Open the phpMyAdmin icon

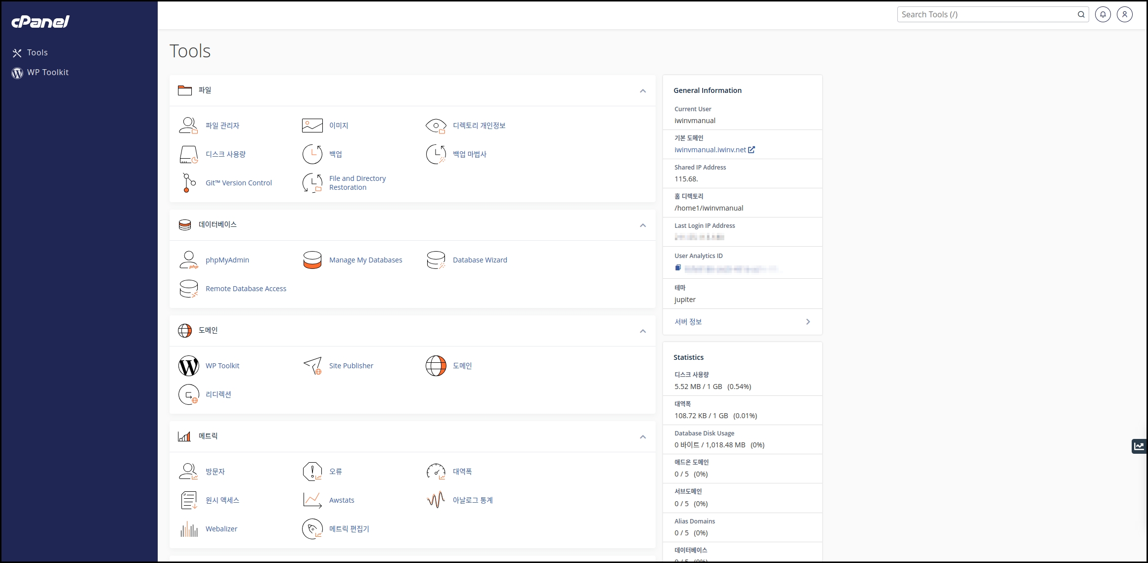tap(188, 260)
